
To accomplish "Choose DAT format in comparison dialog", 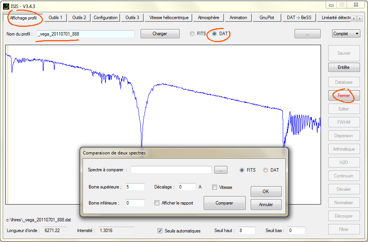I will [x=266, y=170].
